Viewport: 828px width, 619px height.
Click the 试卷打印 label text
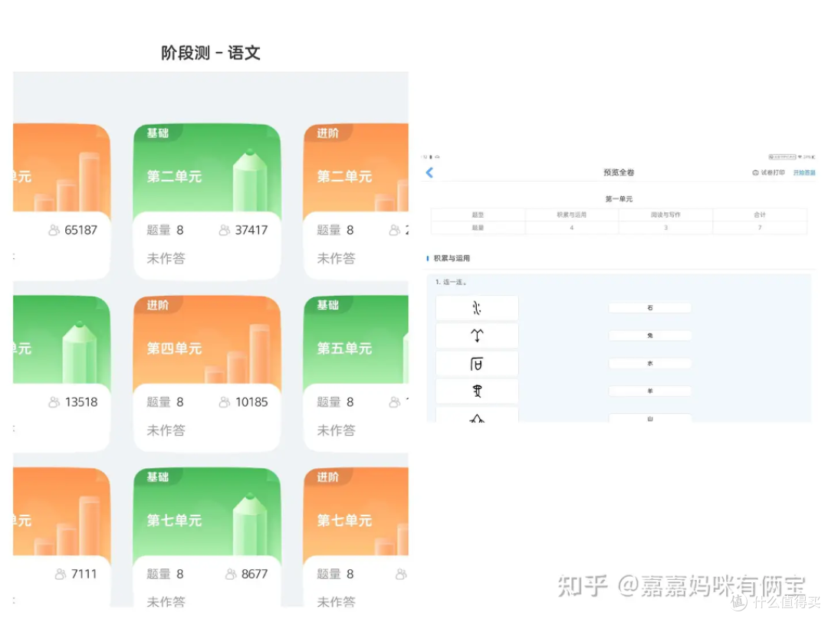[773, 172]
